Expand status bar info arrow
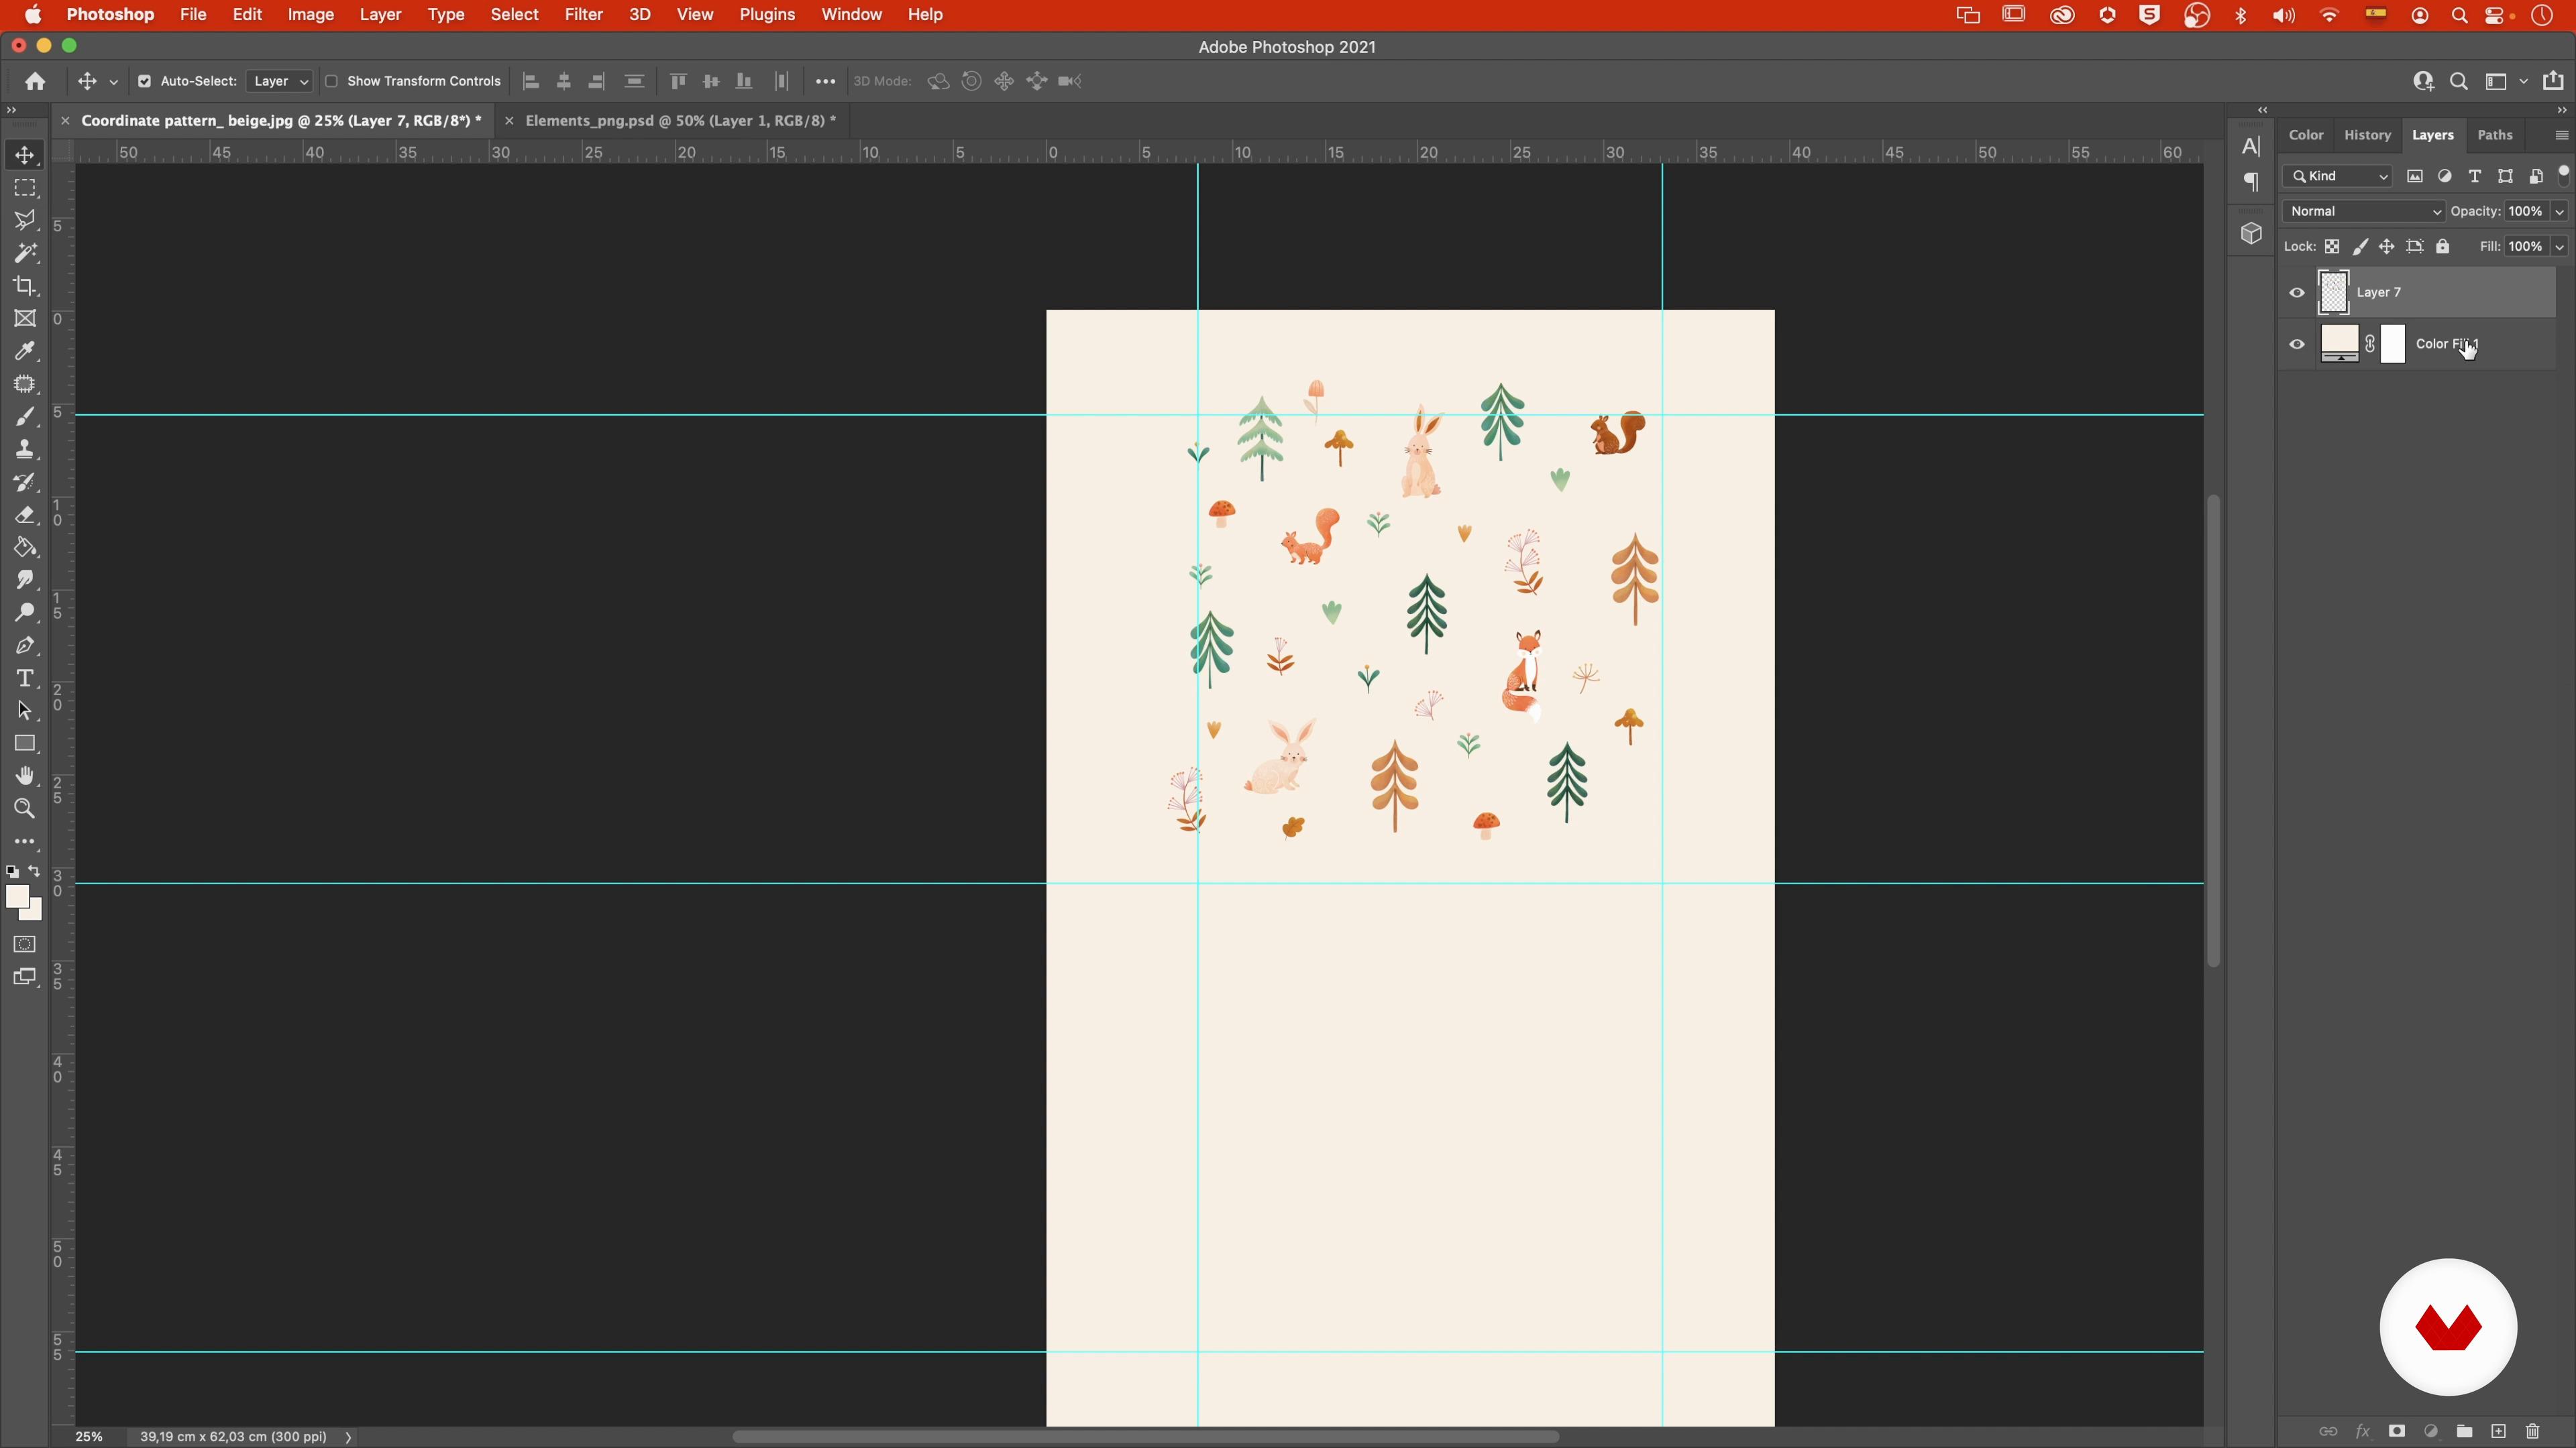 [x=348, y=1437]
